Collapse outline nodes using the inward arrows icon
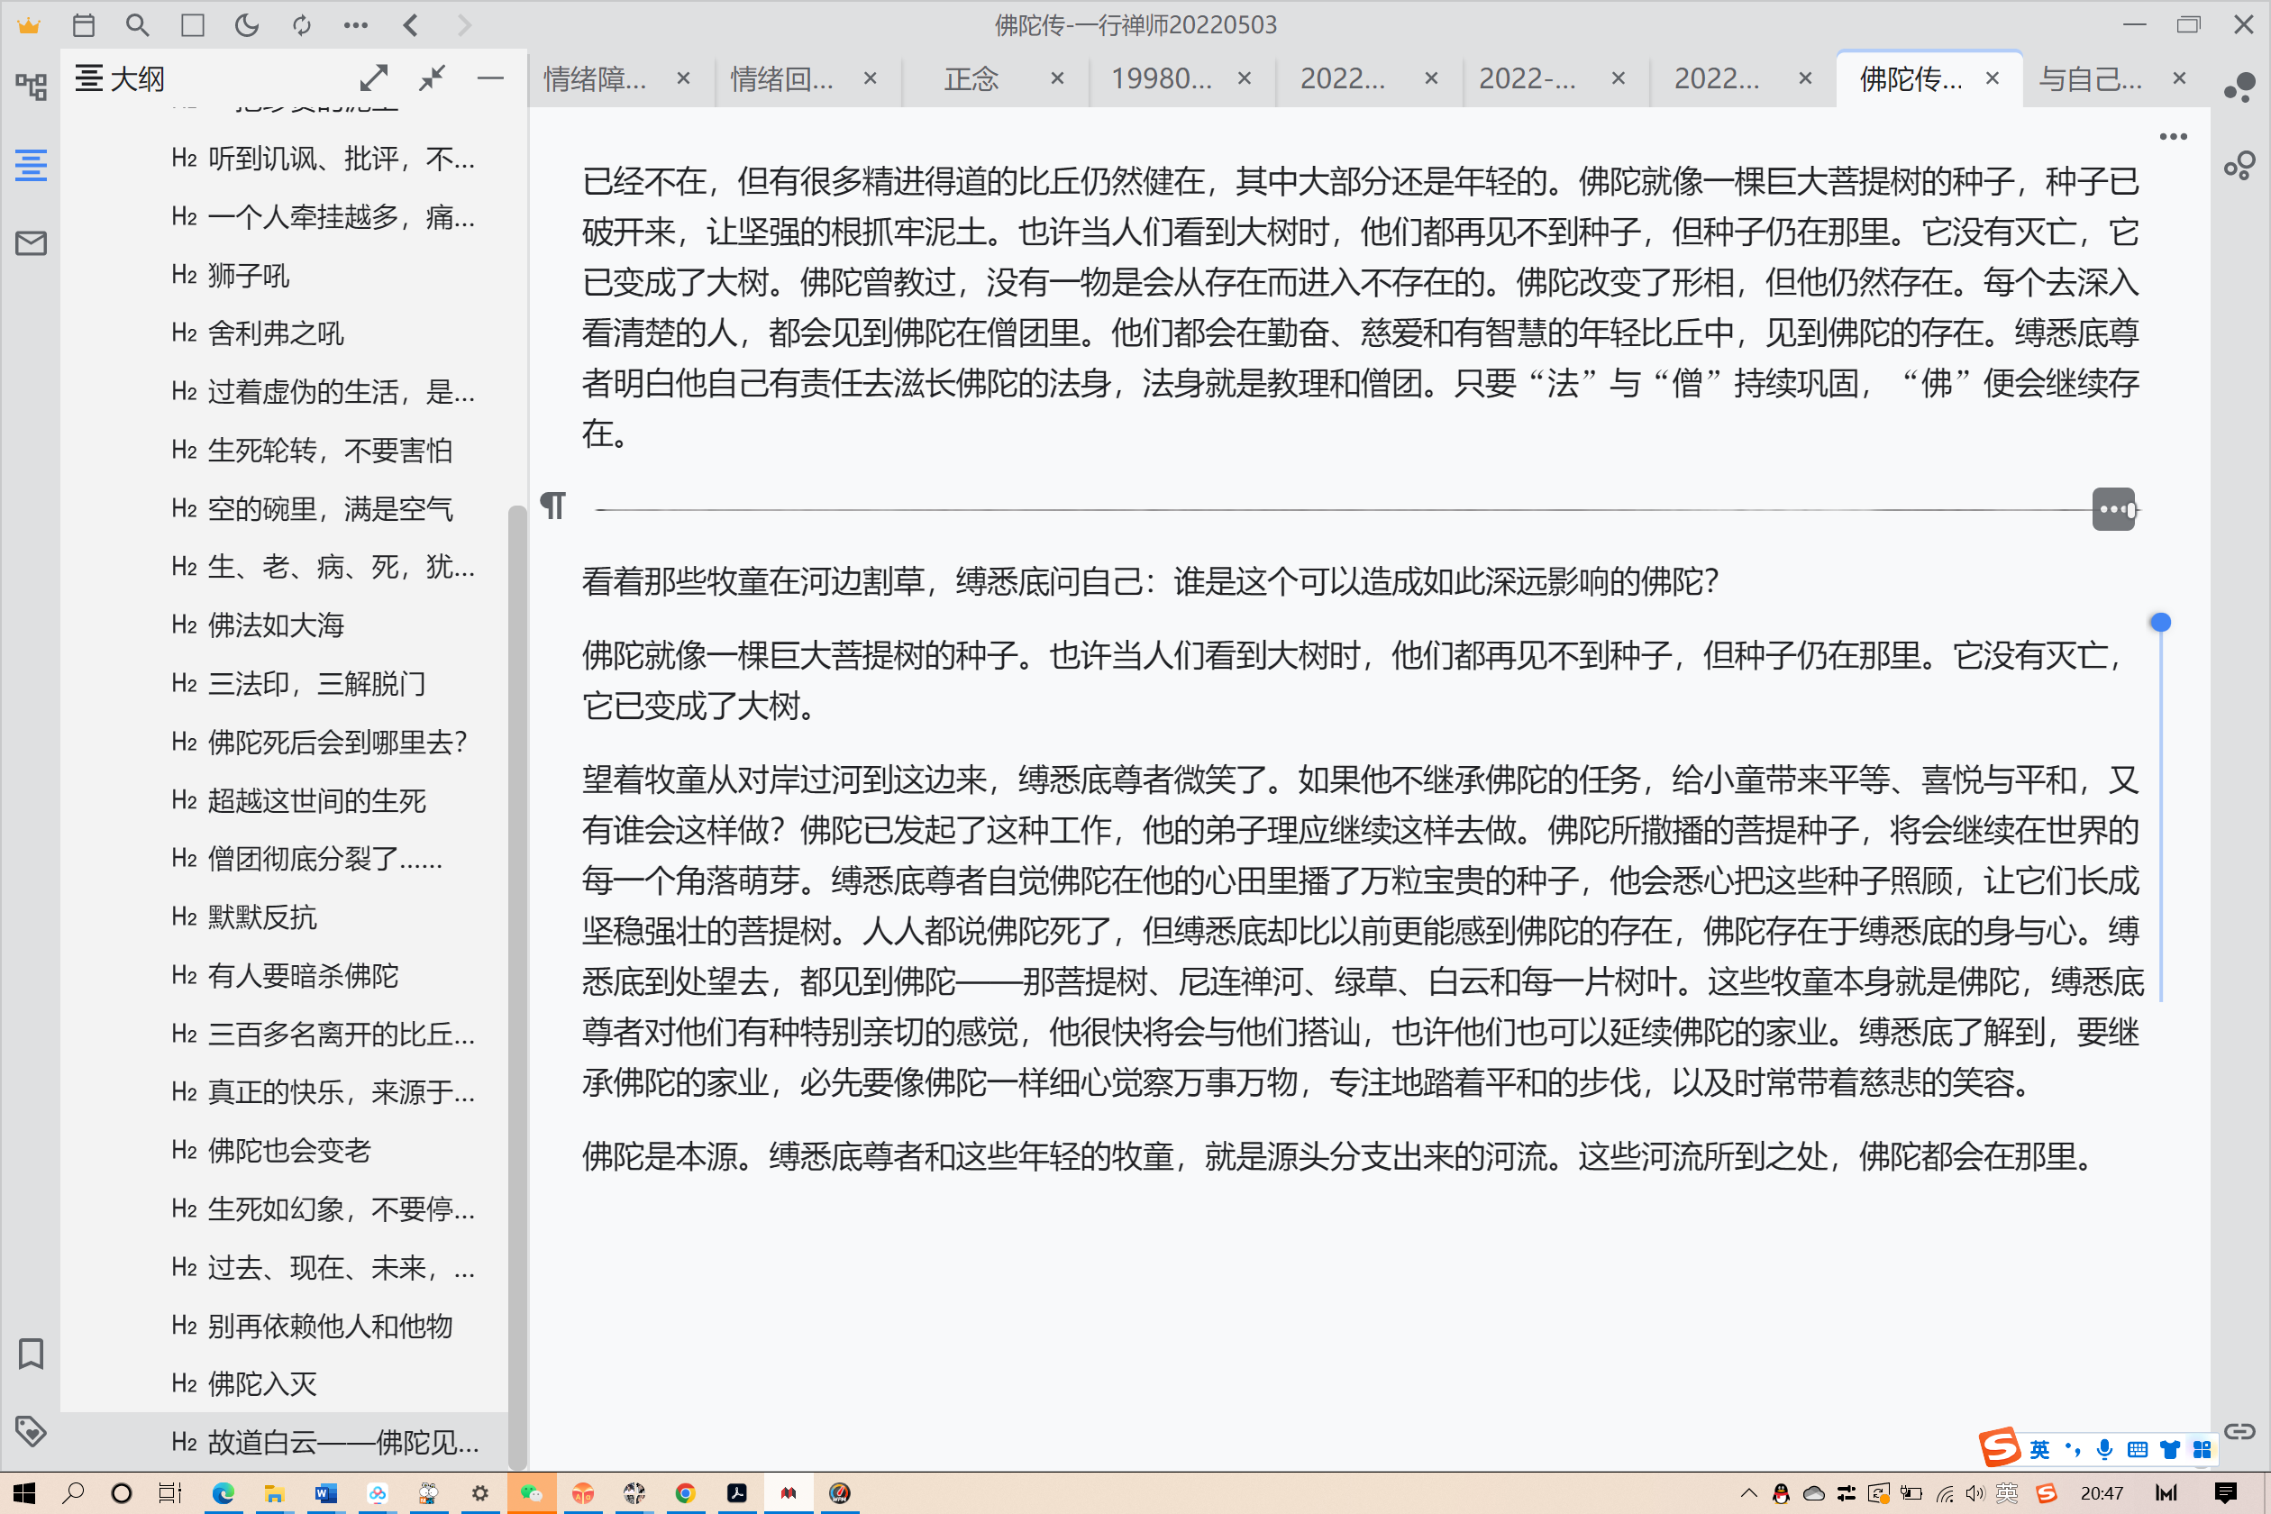This screenshot has height=1514, width=2271. [x=432, y=78]
